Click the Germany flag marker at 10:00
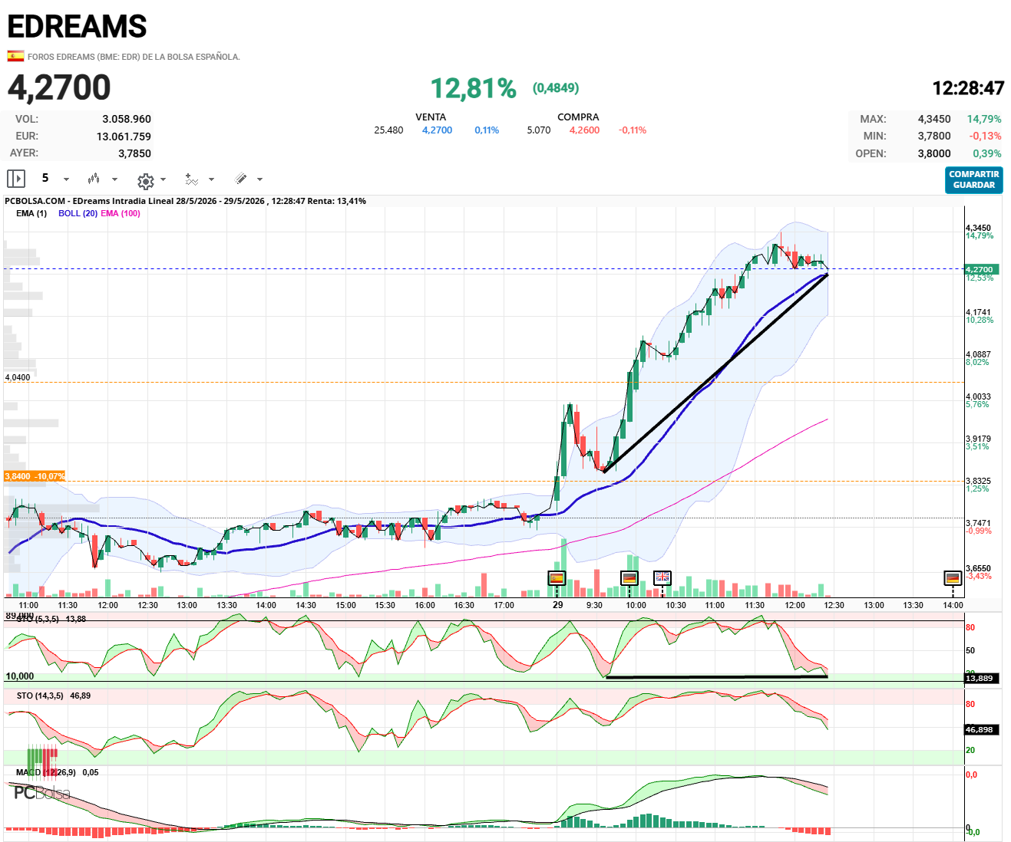 629,578
